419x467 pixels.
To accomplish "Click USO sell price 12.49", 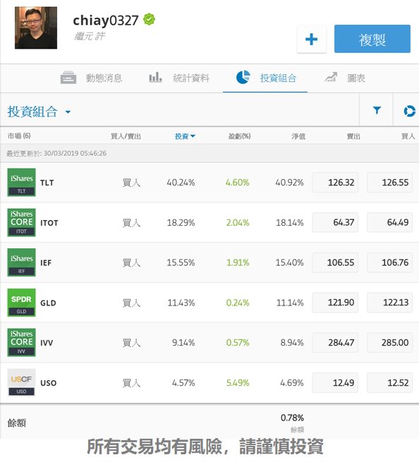I will [335, 383].
